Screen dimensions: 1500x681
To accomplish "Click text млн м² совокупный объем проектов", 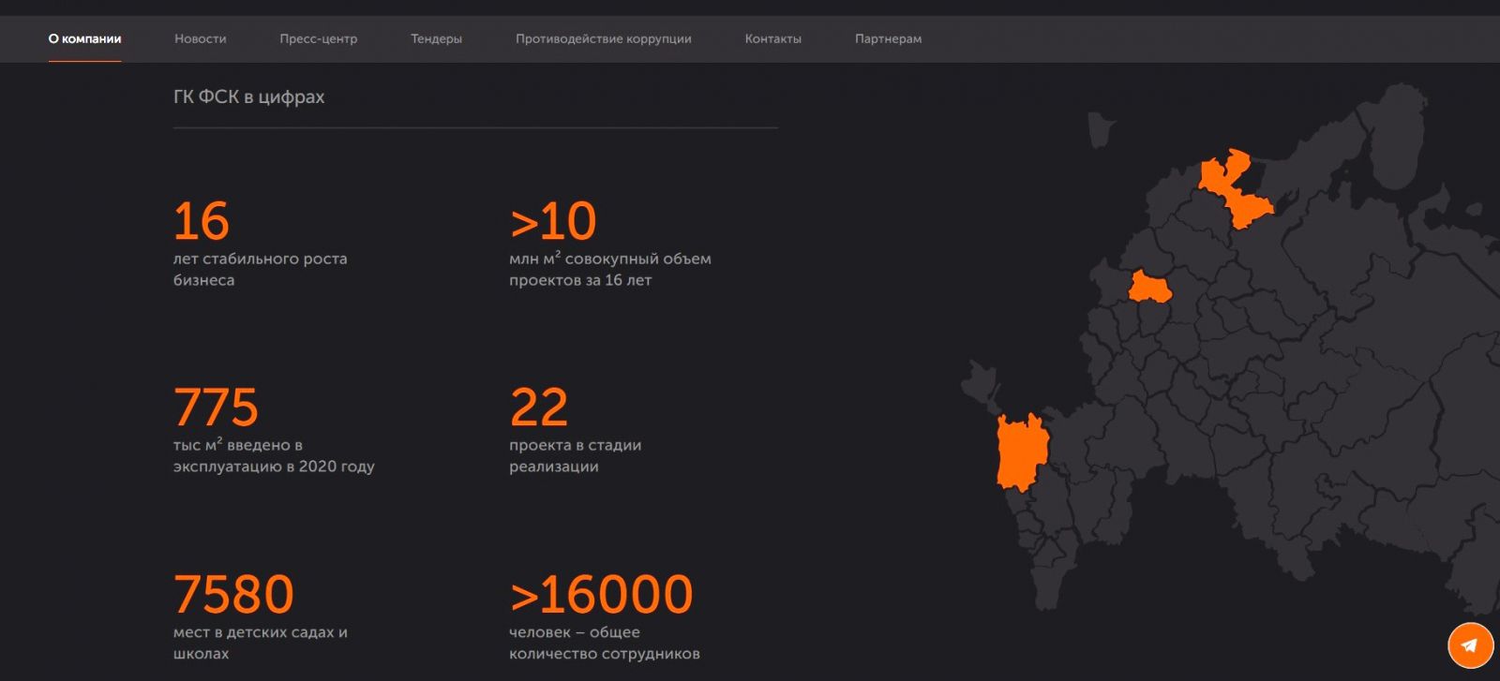I will 610,269.
